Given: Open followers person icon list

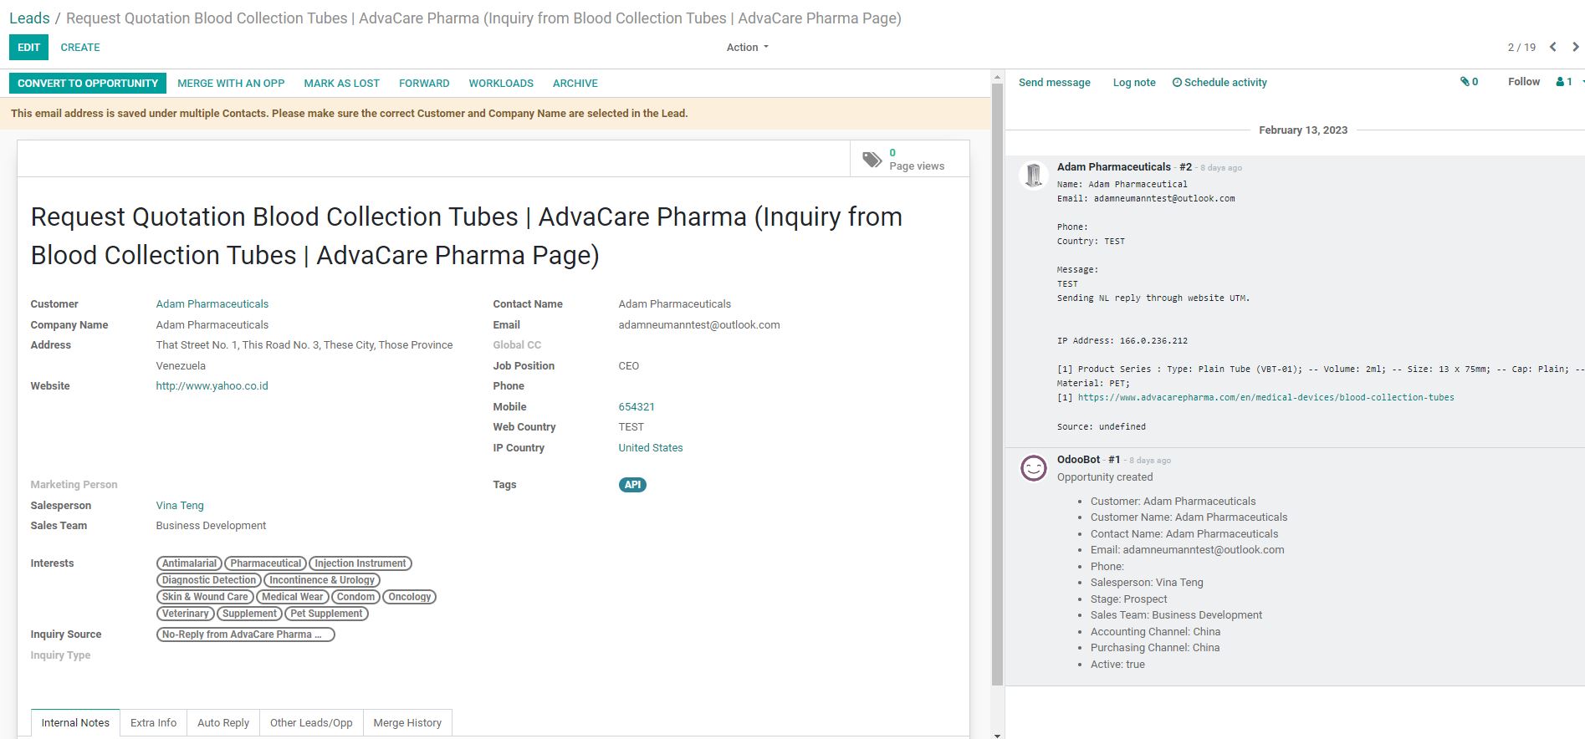Looking at the screenshot, I should point(1564,82).
